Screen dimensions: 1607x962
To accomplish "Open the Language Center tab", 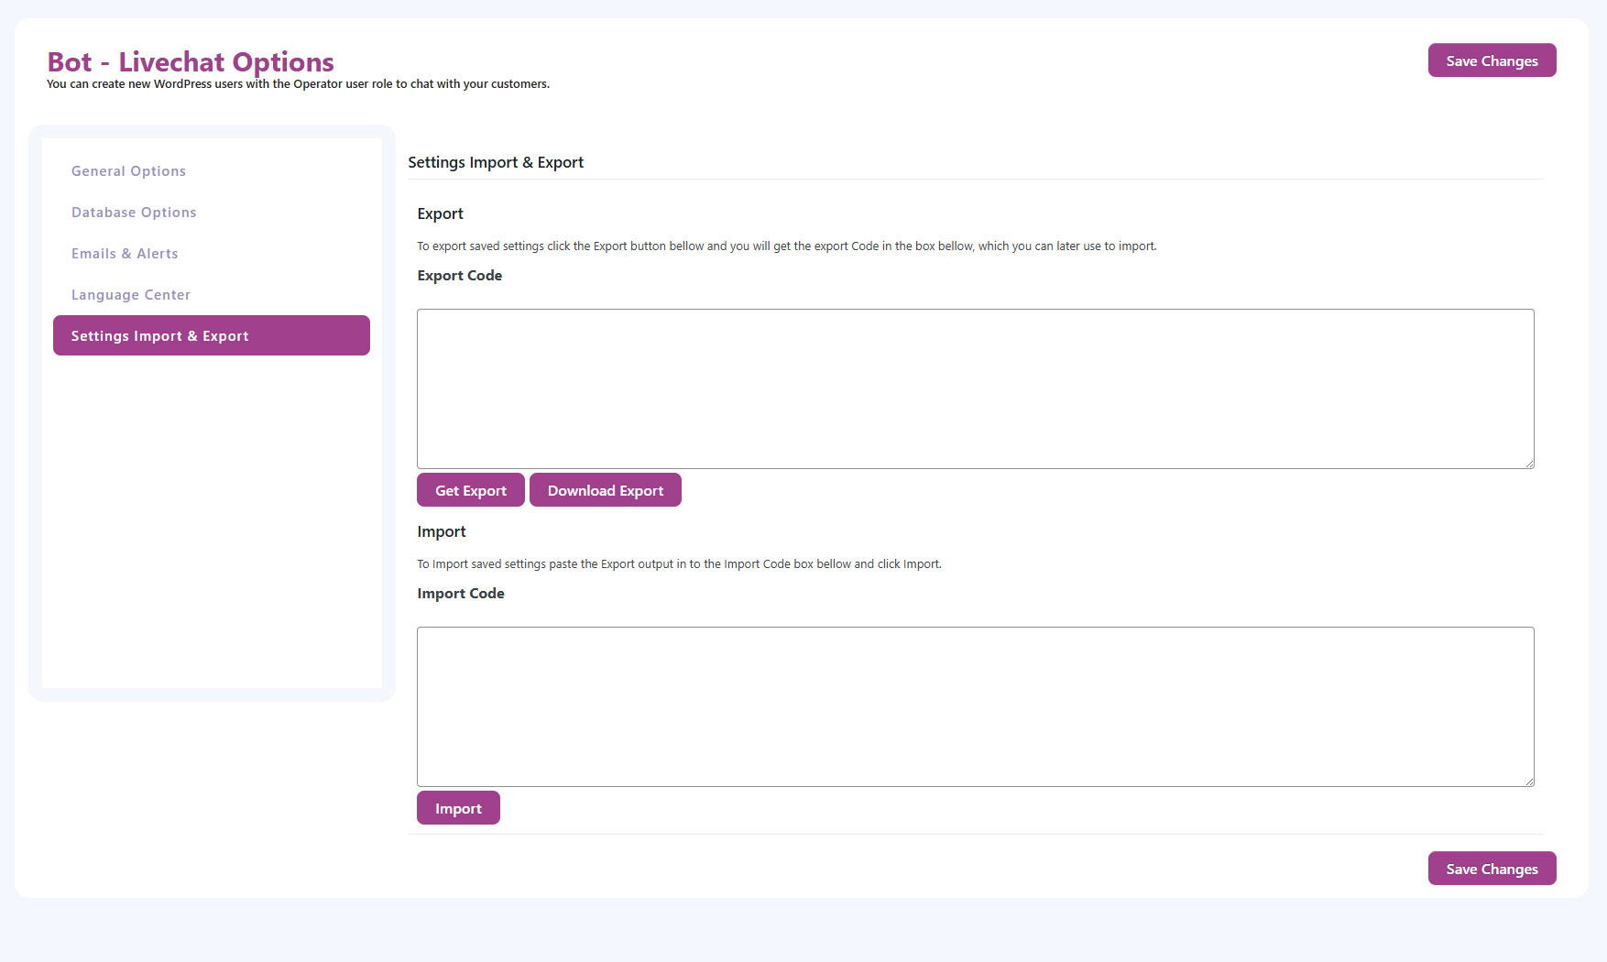I will 131,295.
